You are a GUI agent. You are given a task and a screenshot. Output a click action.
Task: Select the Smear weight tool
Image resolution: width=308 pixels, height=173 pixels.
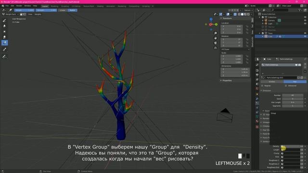4,37
